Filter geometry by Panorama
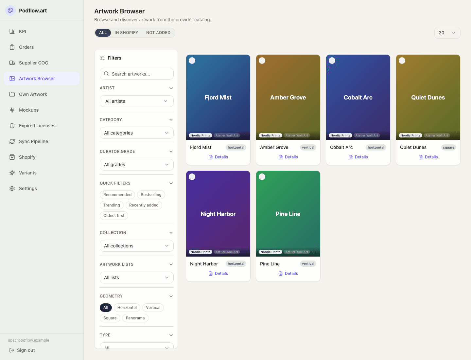471x360 pixels. pos(135,318)
